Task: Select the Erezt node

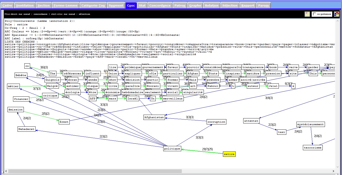Action: click(64, 122)
